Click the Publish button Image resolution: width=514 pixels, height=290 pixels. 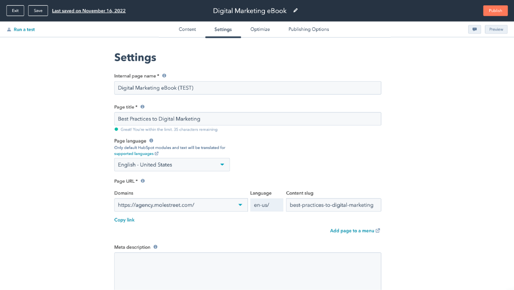click(495, 10)
